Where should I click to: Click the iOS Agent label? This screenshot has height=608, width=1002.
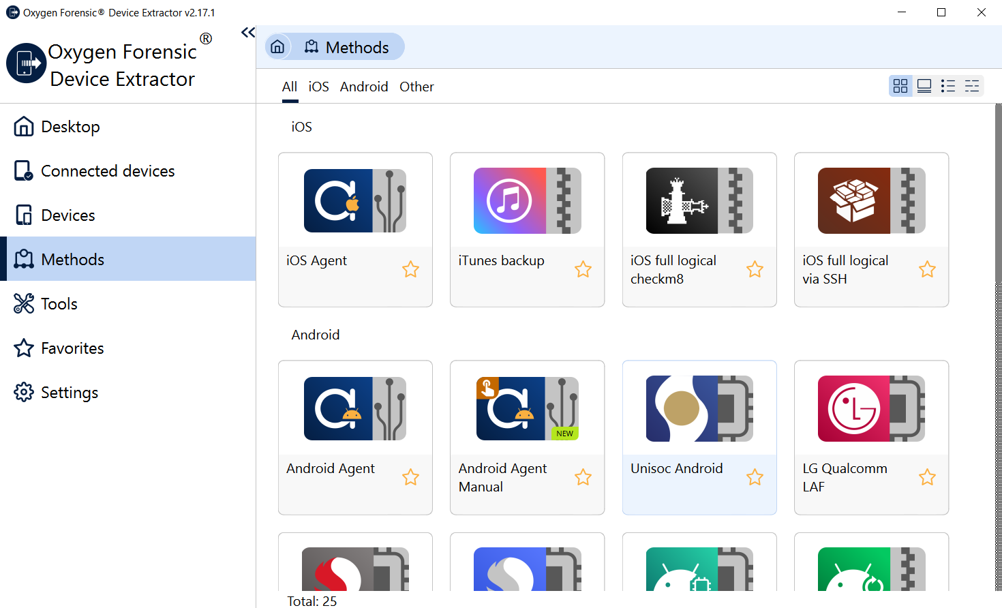click(316, 260)
